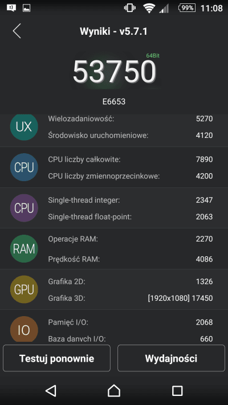Tap the purple CPU single-thread icon
The width and height of the screenshot is (228, 405).
click(x=24, y=208)
